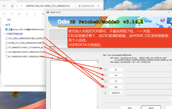Click the SAMFW.COM_SM-G9860 address path
This screenshot has width=172, height=109.
48,6
